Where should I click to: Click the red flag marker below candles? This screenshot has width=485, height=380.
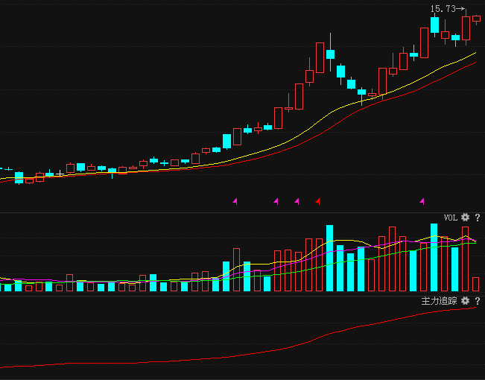point(318,201)
